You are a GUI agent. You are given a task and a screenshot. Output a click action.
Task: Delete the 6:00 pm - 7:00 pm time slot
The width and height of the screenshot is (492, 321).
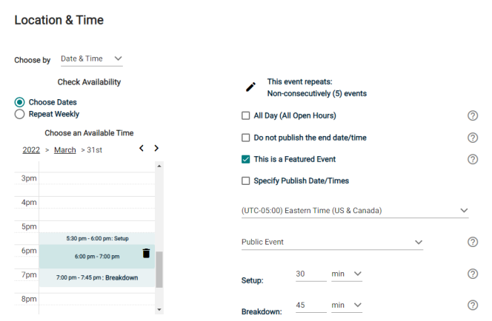click(146, 254)
